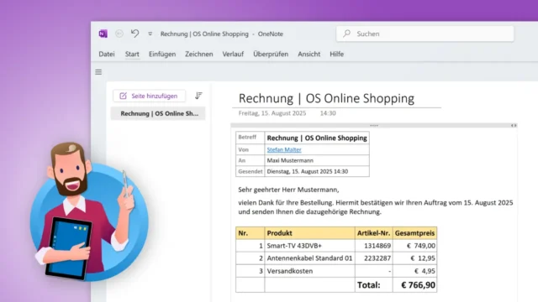Screen dimensions: 538x302
Task: Click the price € 749,00
Action: point(420,246)
